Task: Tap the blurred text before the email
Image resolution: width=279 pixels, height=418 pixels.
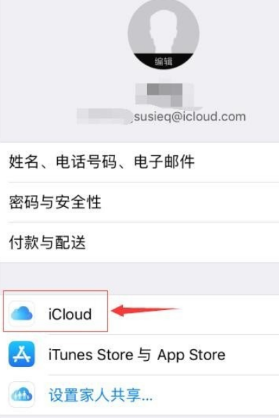Action: (x=105, y=116)
